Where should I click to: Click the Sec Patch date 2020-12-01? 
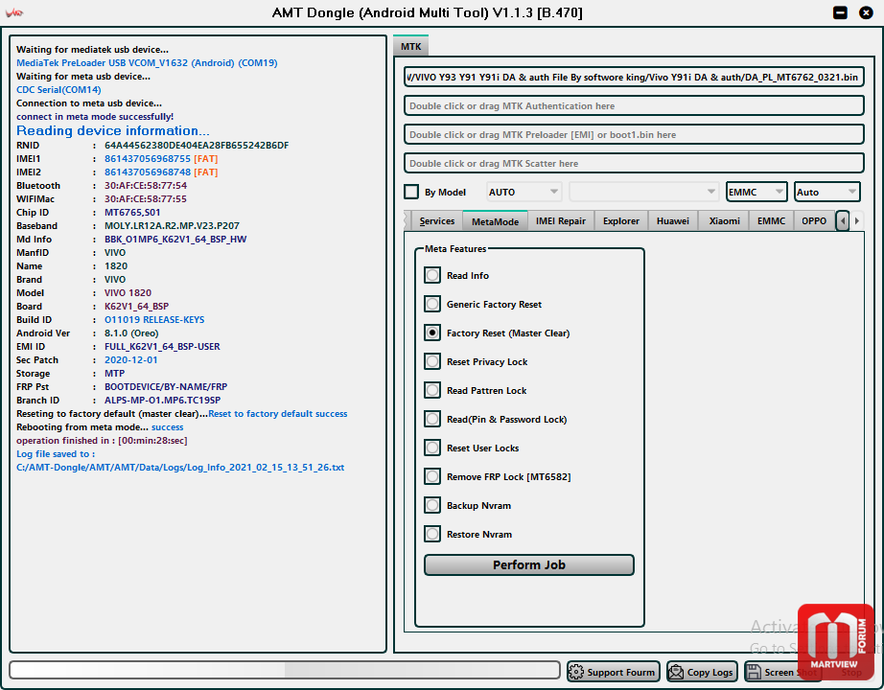(x=130, y=359)
